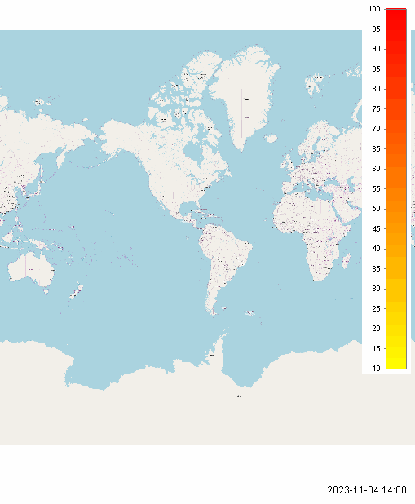
Task: Click the 75 label on the color scale
Action: 376,109
